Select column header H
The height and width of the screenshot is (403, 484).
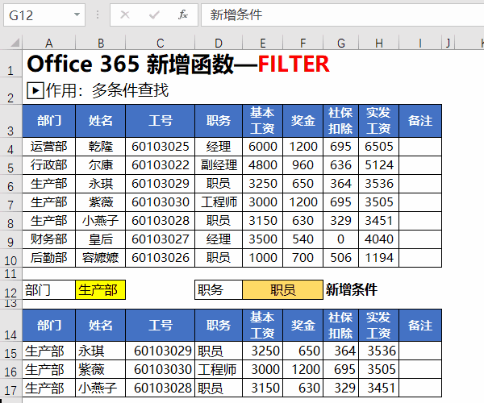(378, 43)
